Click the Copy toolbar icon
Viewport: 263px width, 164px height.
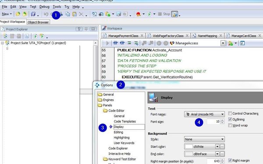click(68, 14)
